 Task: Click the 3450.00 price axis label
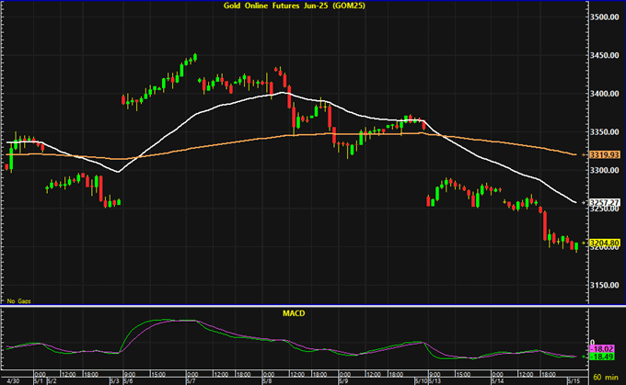click(x=605, y=55)
